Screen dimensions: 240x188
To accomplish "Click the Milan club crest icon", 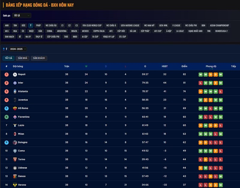I will 15,134.
